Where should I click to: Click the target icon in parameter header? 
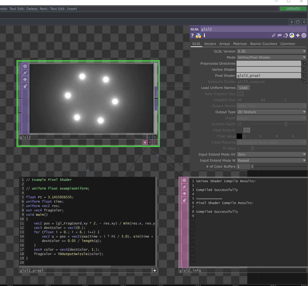(x=304, y=35)
